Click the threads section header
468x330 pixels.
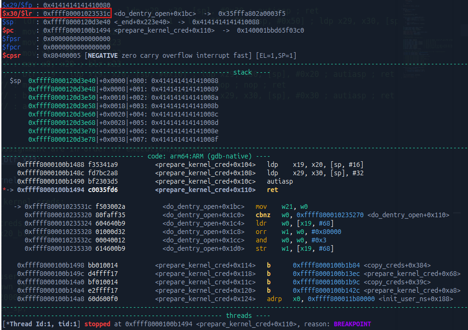click(238, 316)
